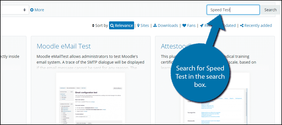The width and height of the screenshot is (282, 125).
Task: Click the Moodle eMailTest description text
Action: [90, 62]
